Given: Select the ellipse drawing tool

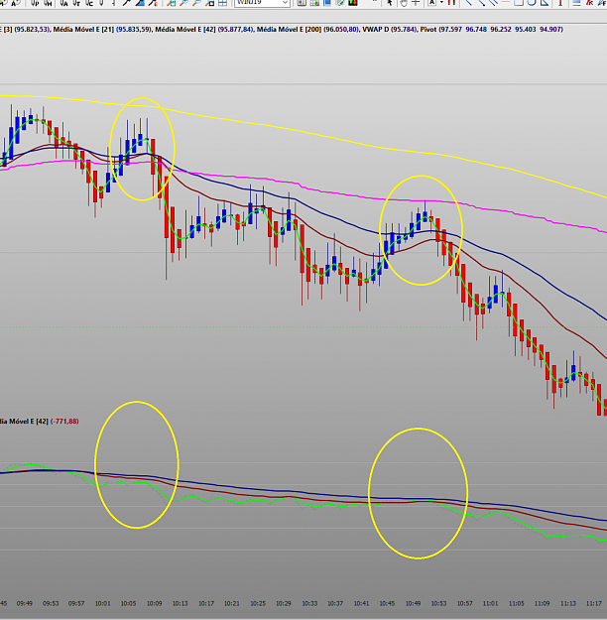Looking at the screenshot, I should tap(532, 2).
